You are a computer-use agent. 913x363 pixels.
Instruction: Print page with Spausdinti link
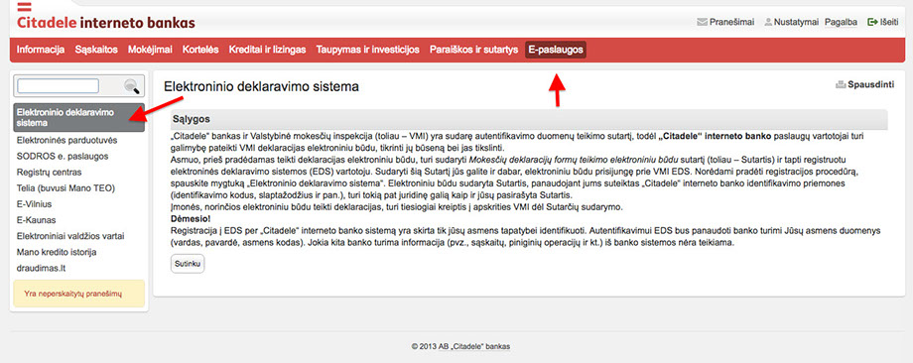point(870,85)
